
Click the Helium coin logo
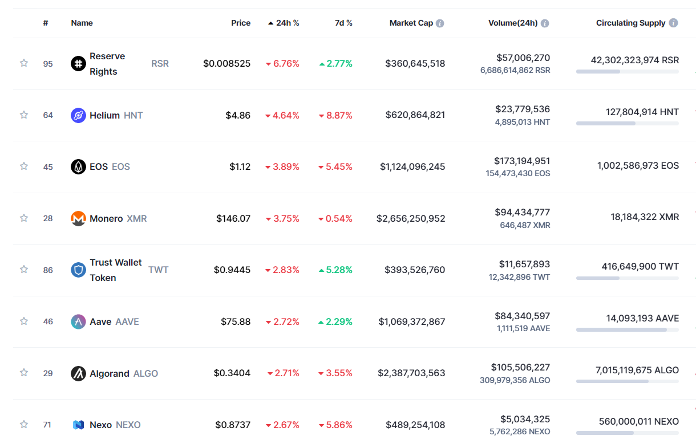tap(78, 115)
